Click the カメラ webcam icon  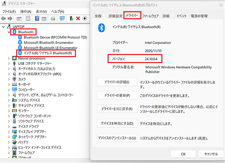pos(14,79)
